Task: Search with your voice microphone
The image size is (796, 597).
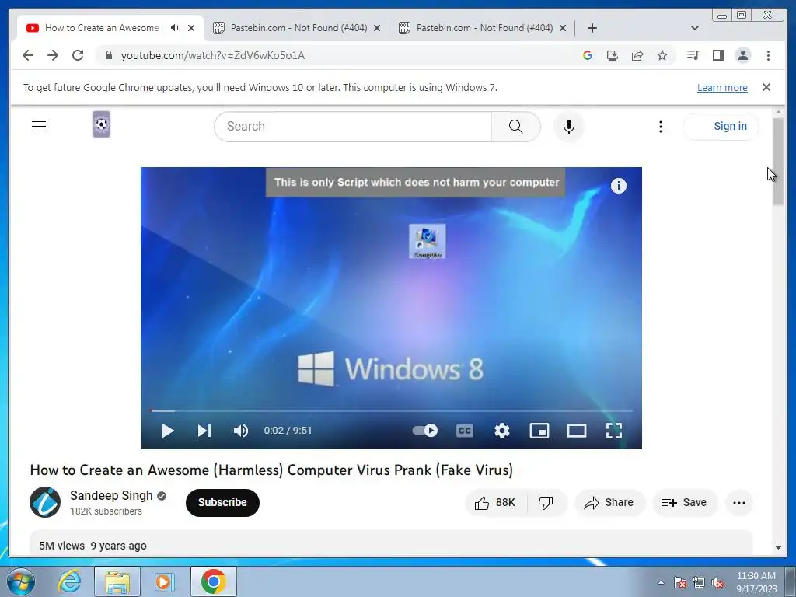Action: pos(569,127)
